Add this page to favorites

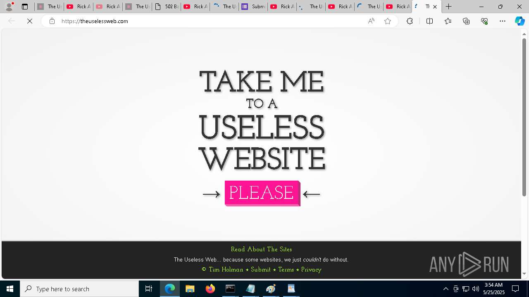click(388, 21)
